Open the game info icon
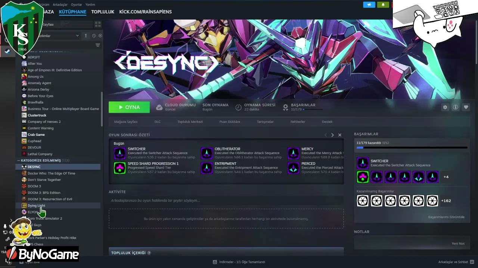 point(455,107)
